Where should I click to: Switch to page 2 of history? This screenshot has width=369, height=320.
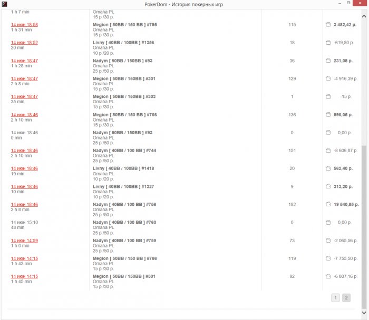pos(346,298)
